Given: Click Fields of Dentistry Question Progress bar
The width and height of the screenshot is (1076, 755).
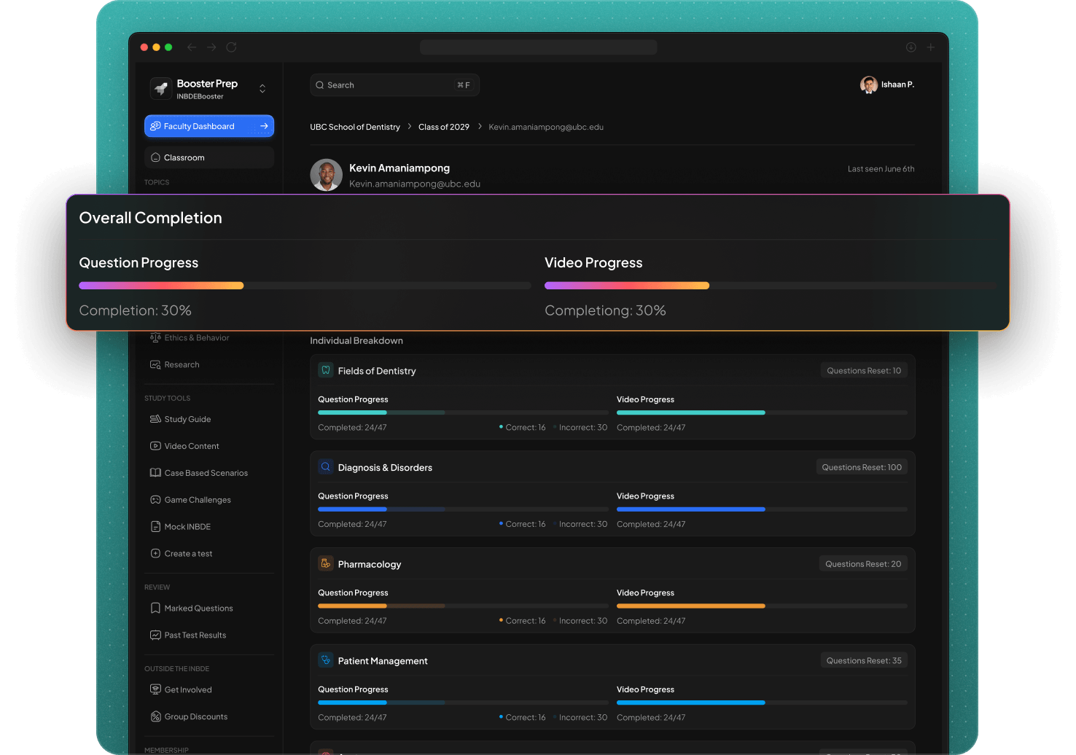Looking at the screenshot, I should [x=463, y=412].
